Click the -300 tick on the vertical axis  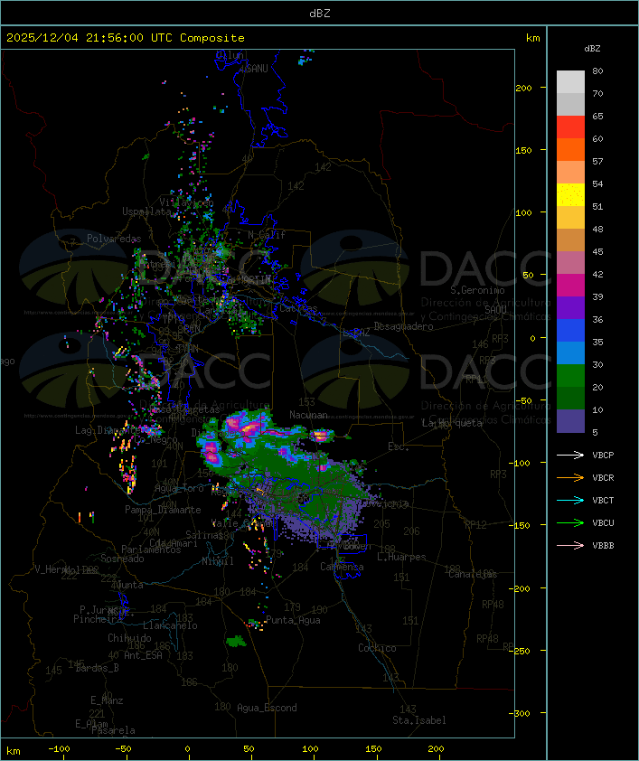click(519, 713)
